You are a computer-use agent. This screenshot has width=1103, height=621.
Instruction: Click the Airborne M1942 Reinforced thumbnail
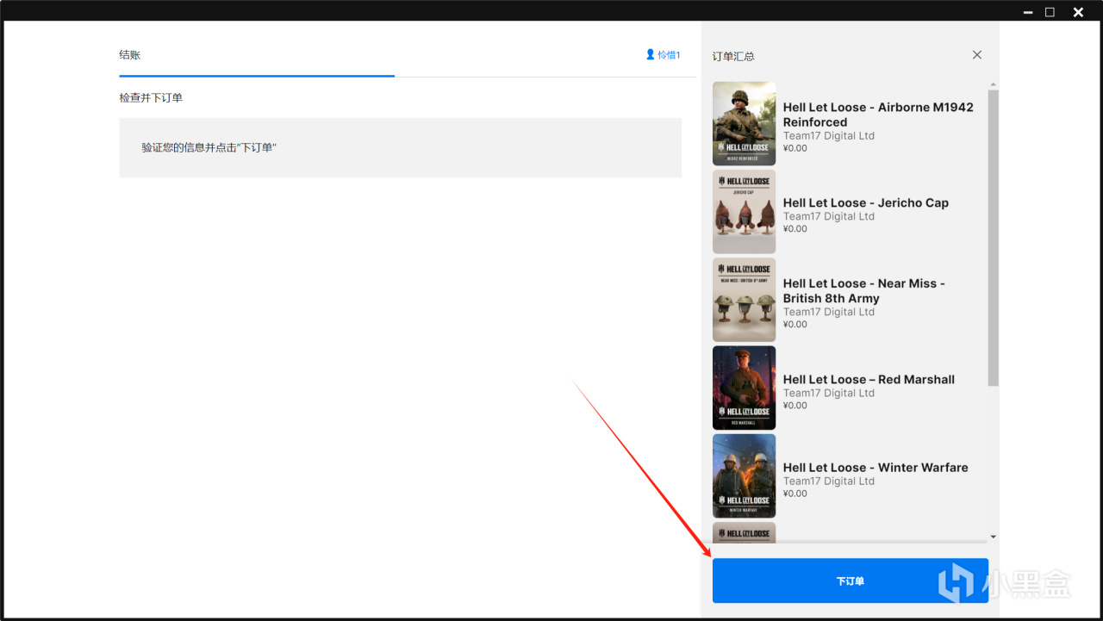[x=744, y=123]
